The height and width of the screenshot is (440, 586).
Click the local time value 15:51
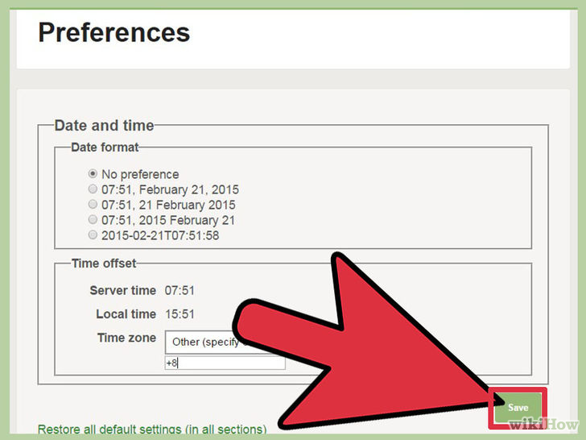coord(180,313)
